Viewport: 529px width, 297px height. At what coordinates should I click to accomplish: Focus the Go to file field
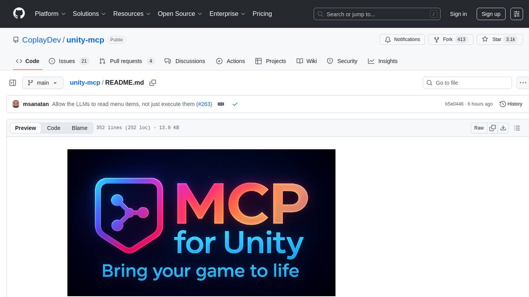pos(467,83)
